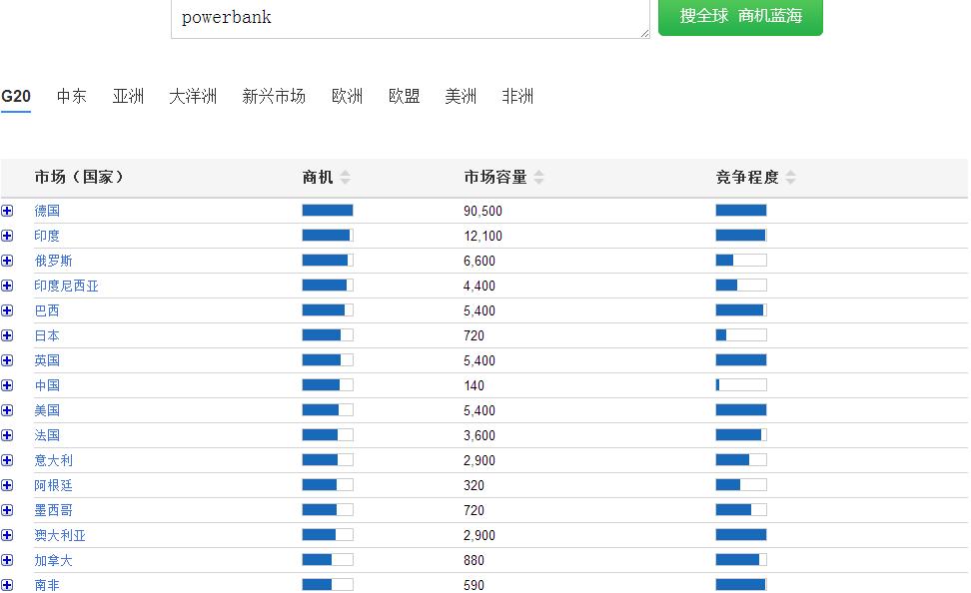Screen dimensions: 971x593
Task: Expand the 日本 market row
Action: click(x=8, y=334)
